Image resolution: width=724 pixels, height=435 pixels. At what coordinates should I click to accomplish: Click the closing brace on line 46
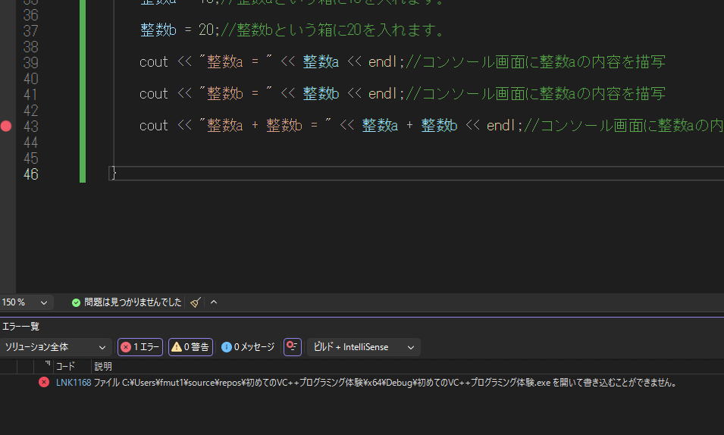click(x=114, y=174)
